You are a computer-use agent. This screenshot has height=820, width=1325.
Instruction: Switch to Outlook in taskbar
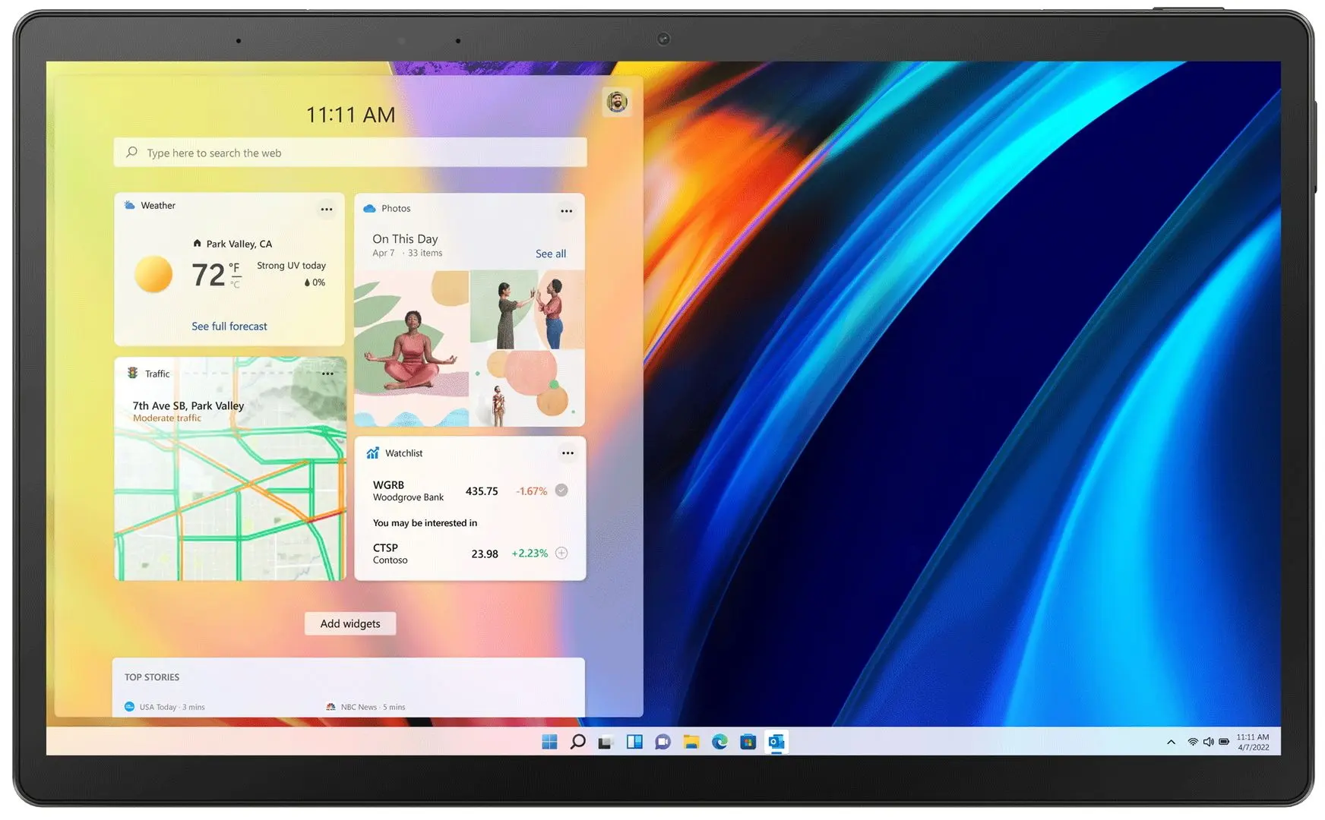click(x=776, y=742)
